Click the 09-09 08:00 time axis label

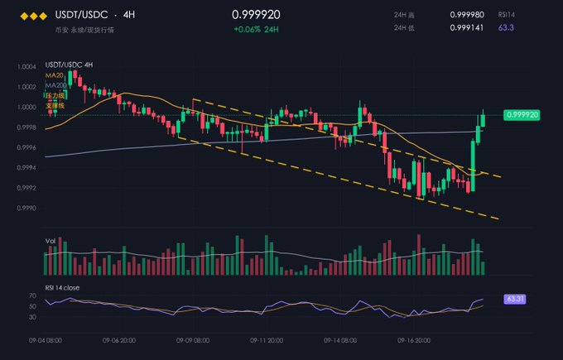click(193, 340)
